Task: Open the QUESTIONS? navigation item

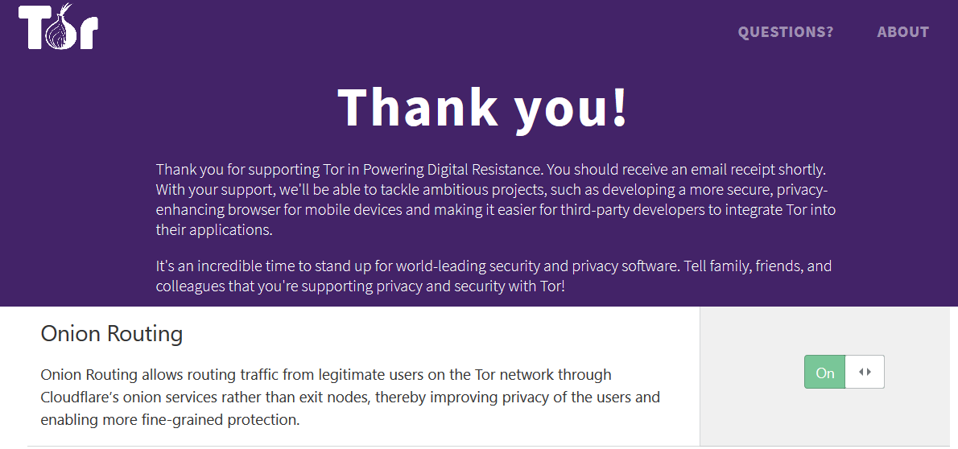Action: pyautogui.click(x=786, y=32)
